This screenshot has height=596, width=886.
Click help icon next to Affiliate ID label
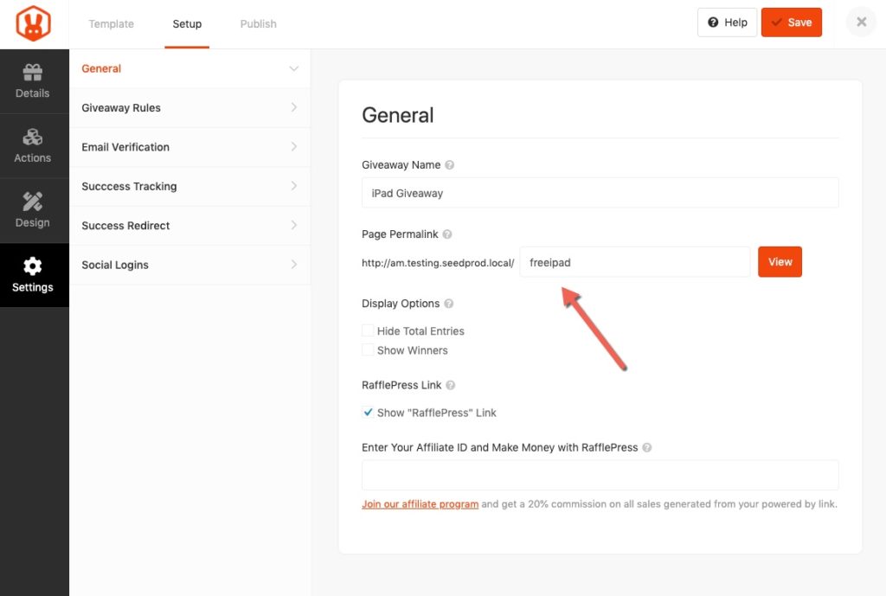647,447
